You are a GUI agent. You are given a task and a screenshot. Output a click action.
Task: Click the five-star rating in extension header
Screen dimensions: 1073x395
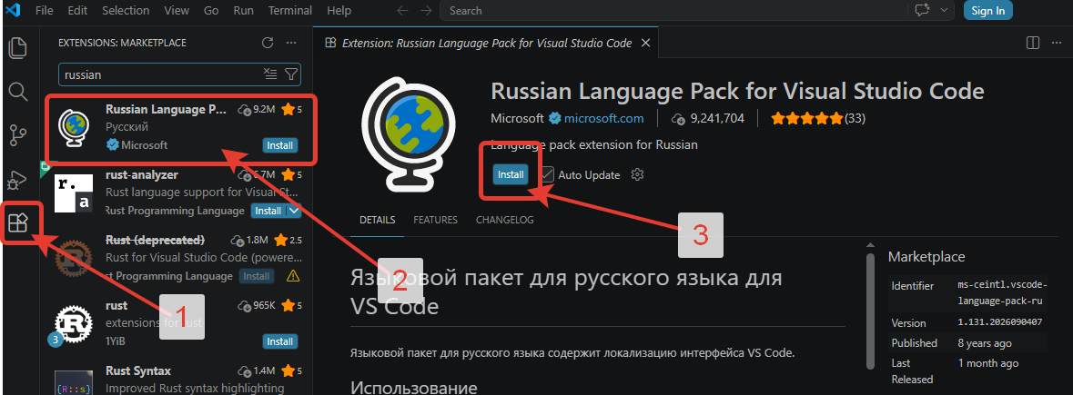point(807,119)
